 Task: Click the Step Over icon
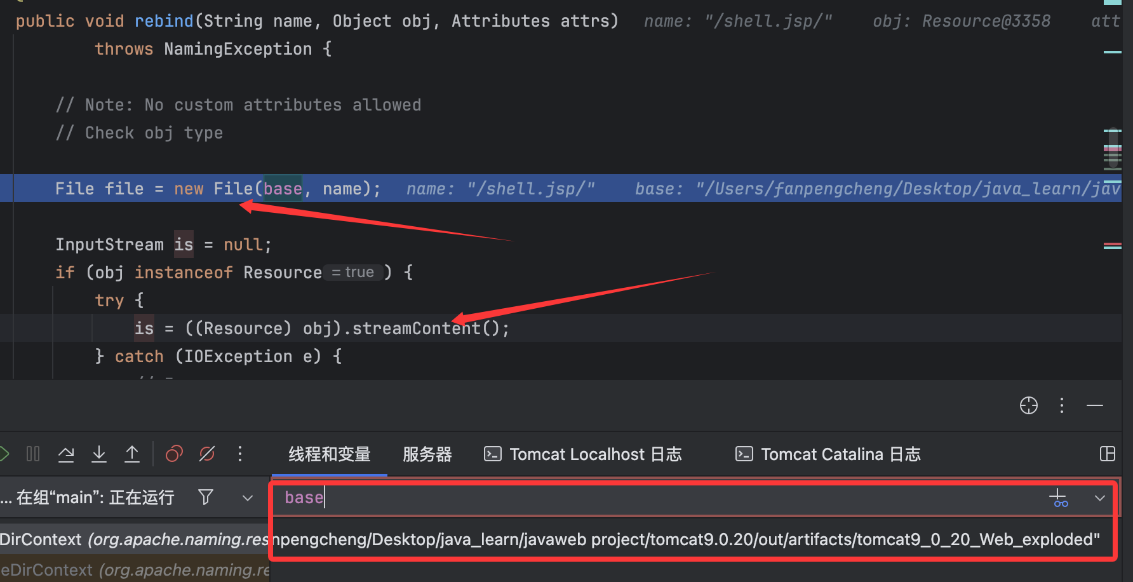click(66, 454)
